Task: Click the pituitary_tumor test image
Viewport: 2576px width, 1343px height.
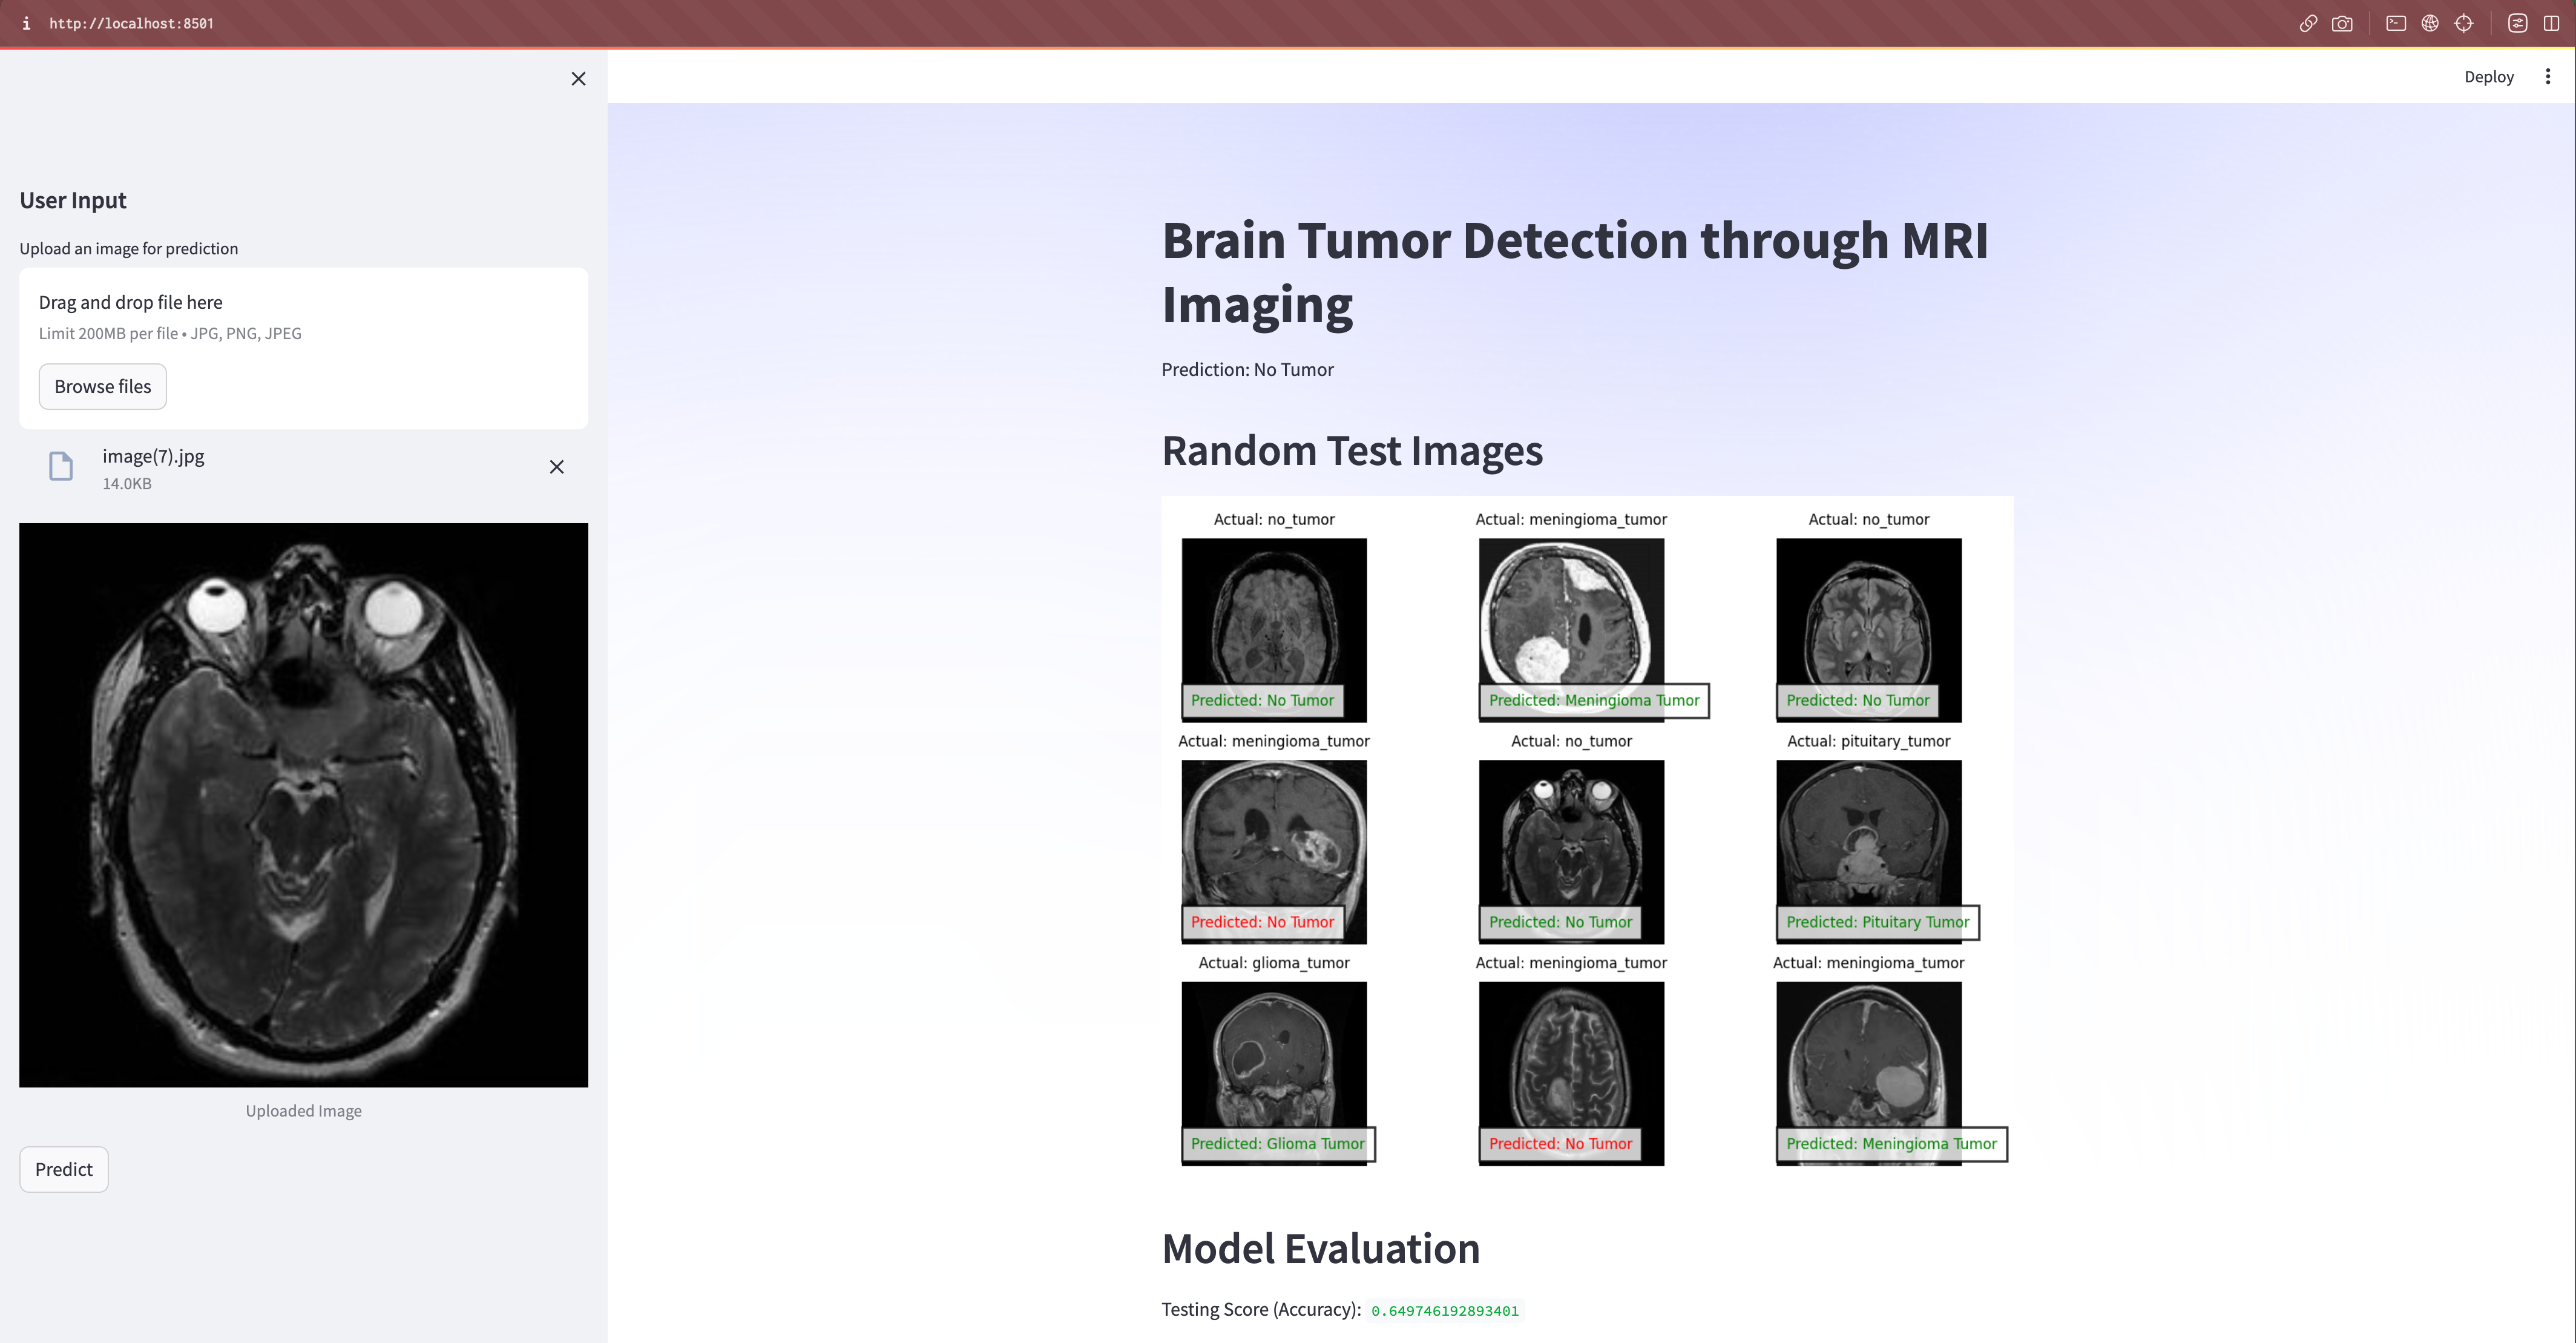Action: (x=1868, y=840)
